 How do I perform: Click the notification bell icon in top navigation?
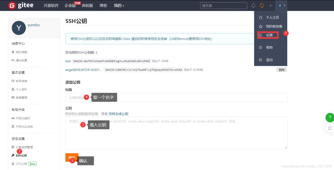point(253,5)
